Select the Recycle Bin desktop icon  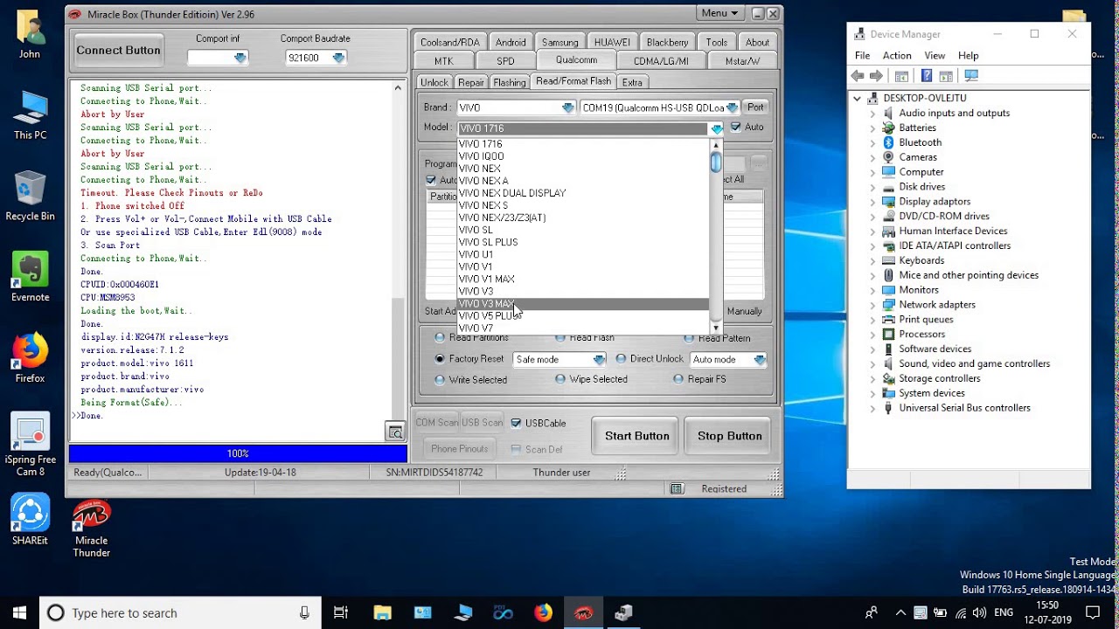pyautogui.click(x=30, y=197)
